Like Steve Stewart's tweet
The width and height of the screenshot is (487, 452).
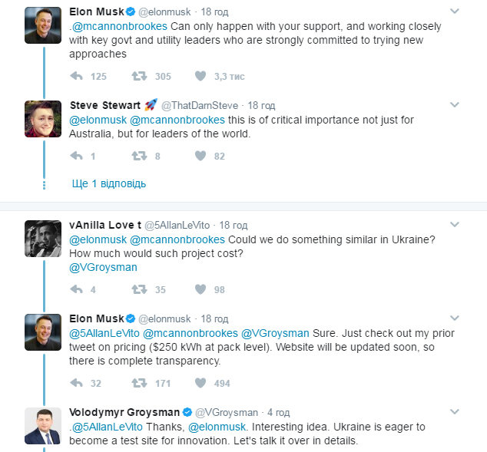point(200,156)
